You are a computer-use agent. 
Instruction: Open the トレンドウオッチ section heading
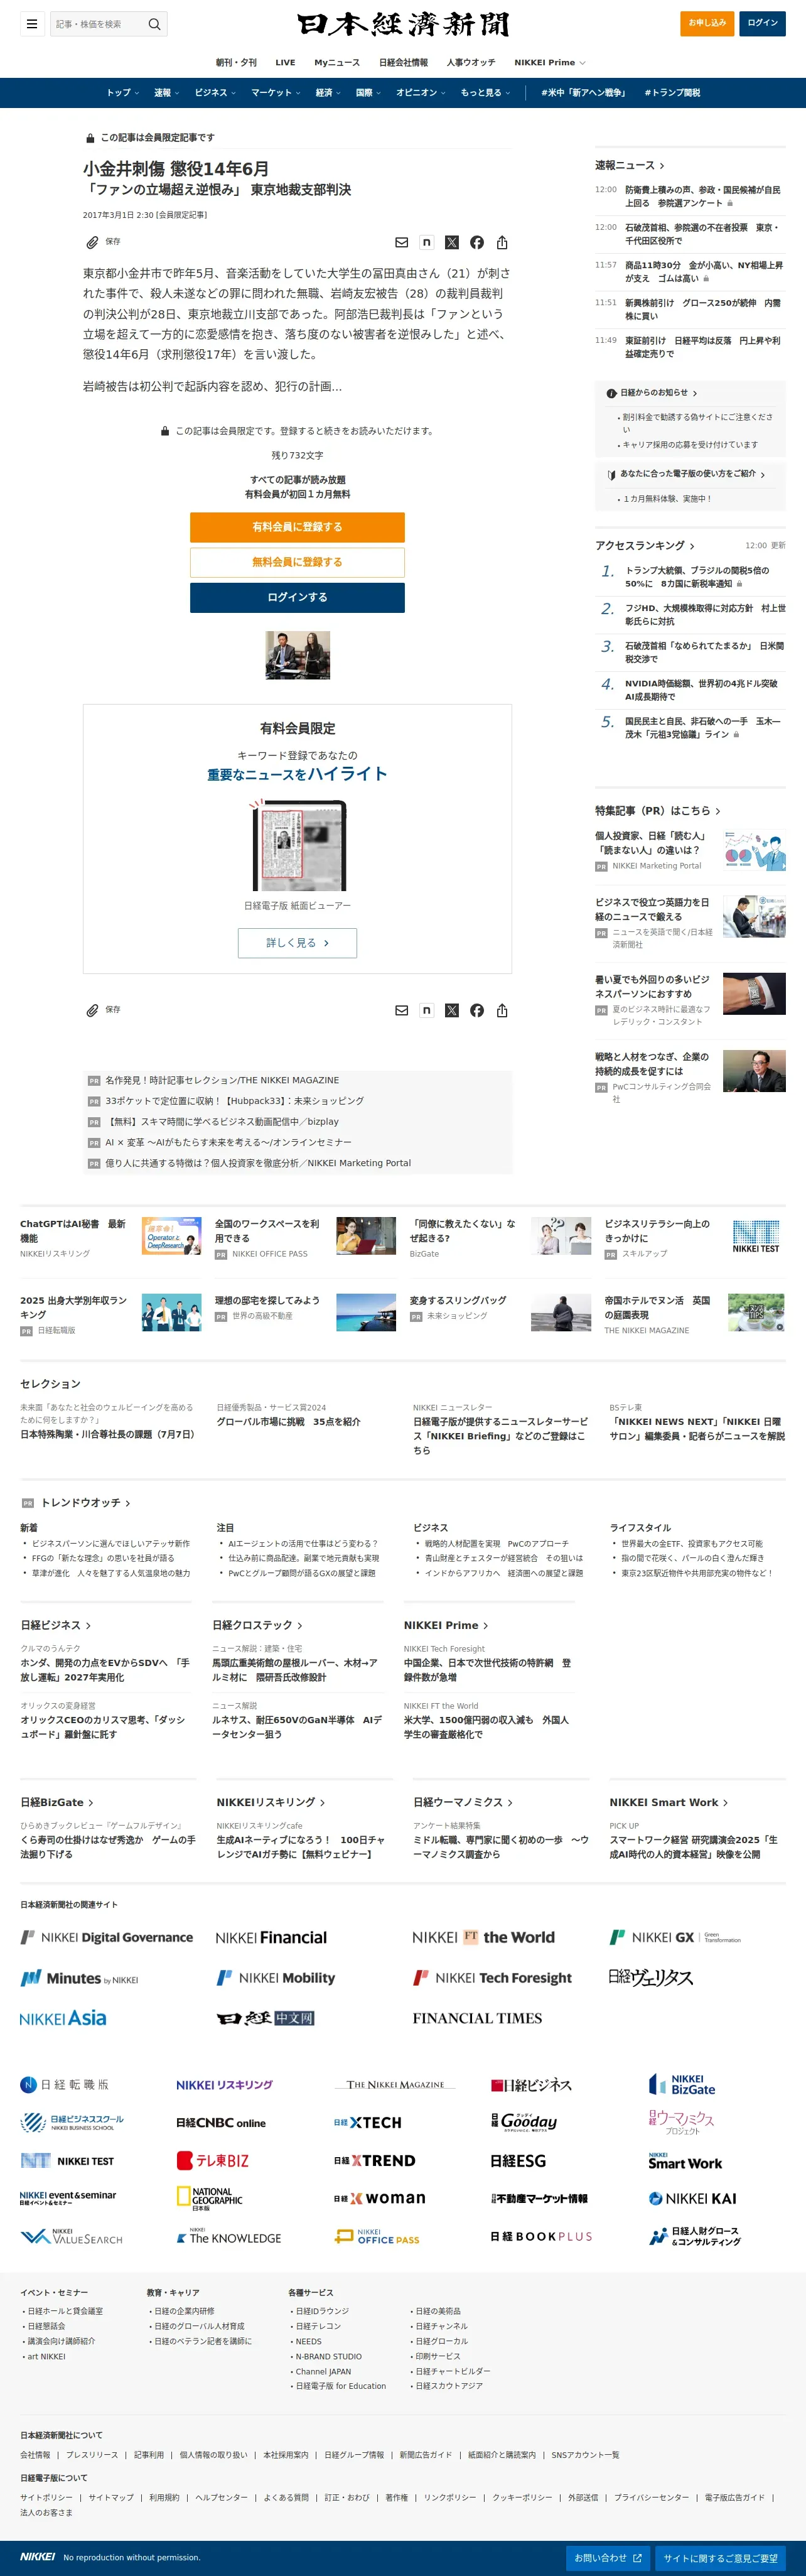coord(86,1503)
